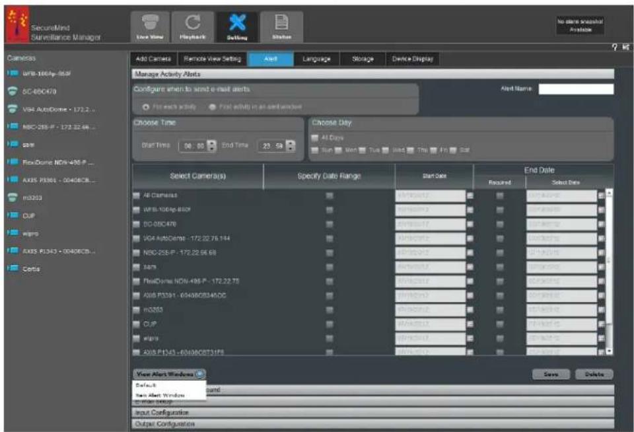Select NBC-255-P camera in sidebar
634x432 pixels.
coord(52,127)
